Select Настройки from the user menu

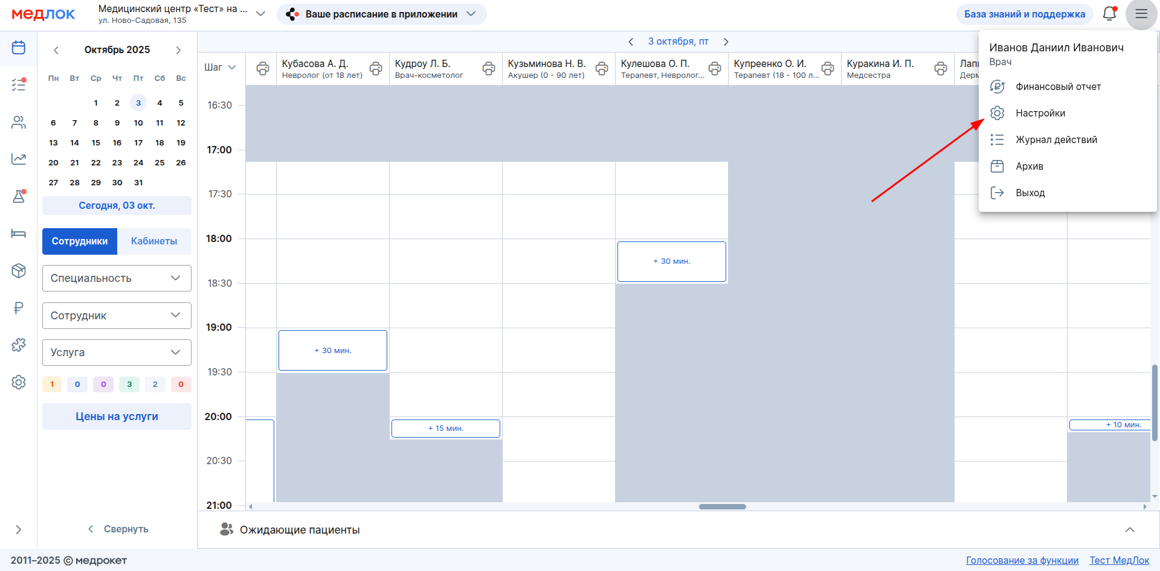1040,113
